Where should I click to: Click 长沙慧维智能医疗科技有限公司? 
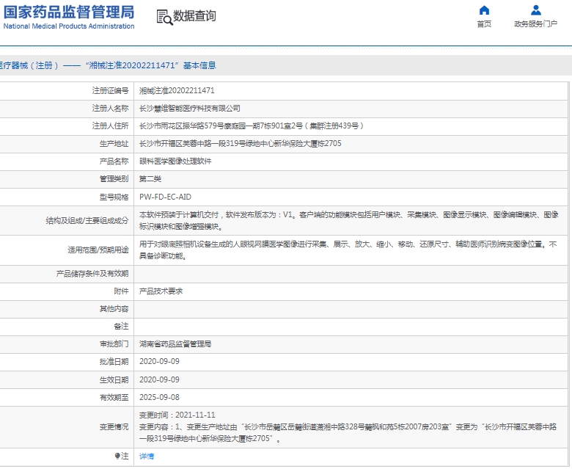pos(190,109)
